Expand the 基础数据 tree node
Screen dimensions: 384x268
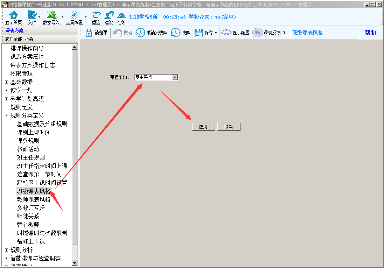pyautogui.click(x=6, y=82)
